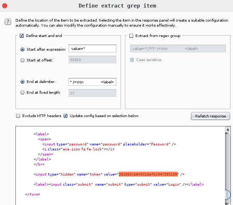Image resolution: width=233 pixels, height=205 pixels.
Task: Select the Start after expression option
Action: [23, 49]
